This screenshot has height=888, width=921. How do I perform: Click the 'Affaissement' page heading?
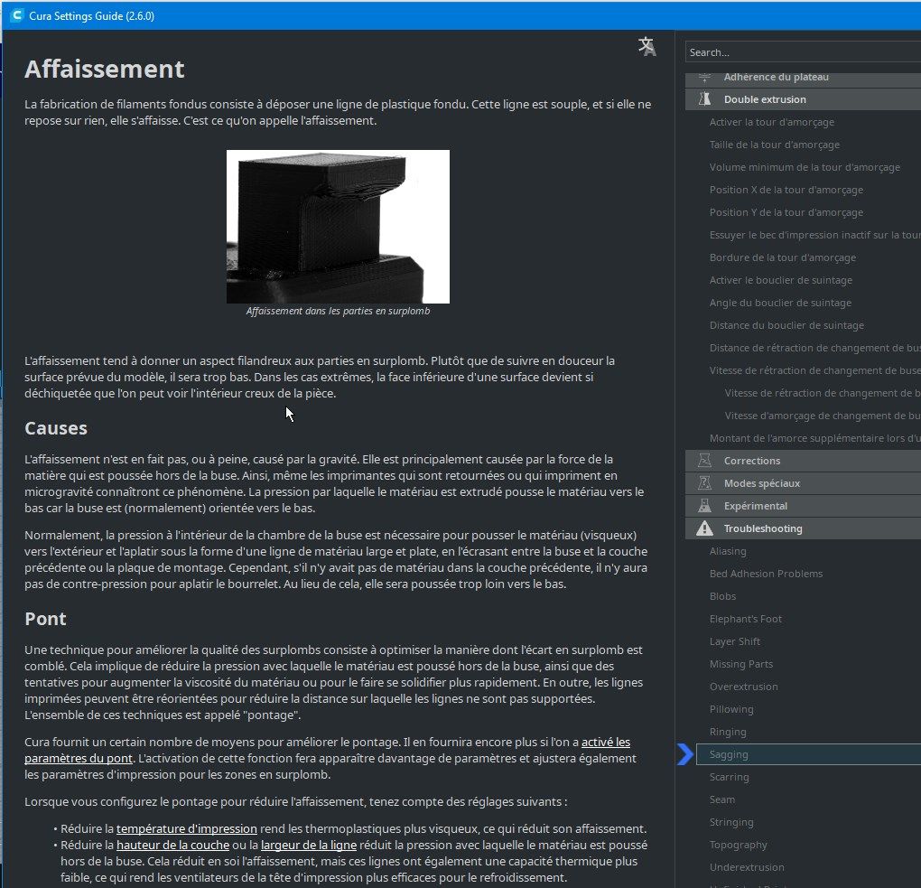pos(105,70)
